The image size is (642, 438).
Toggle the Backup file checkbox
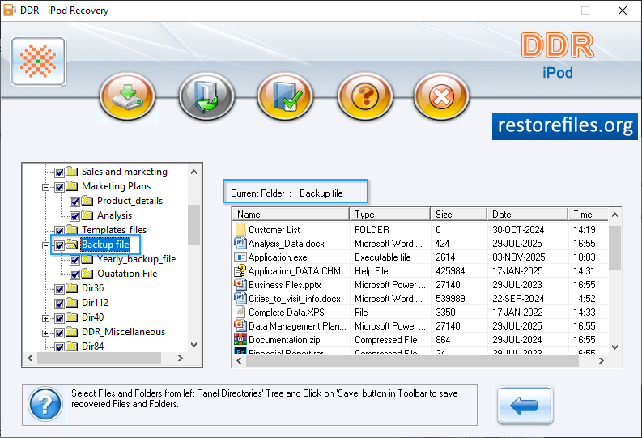point(59,245)
